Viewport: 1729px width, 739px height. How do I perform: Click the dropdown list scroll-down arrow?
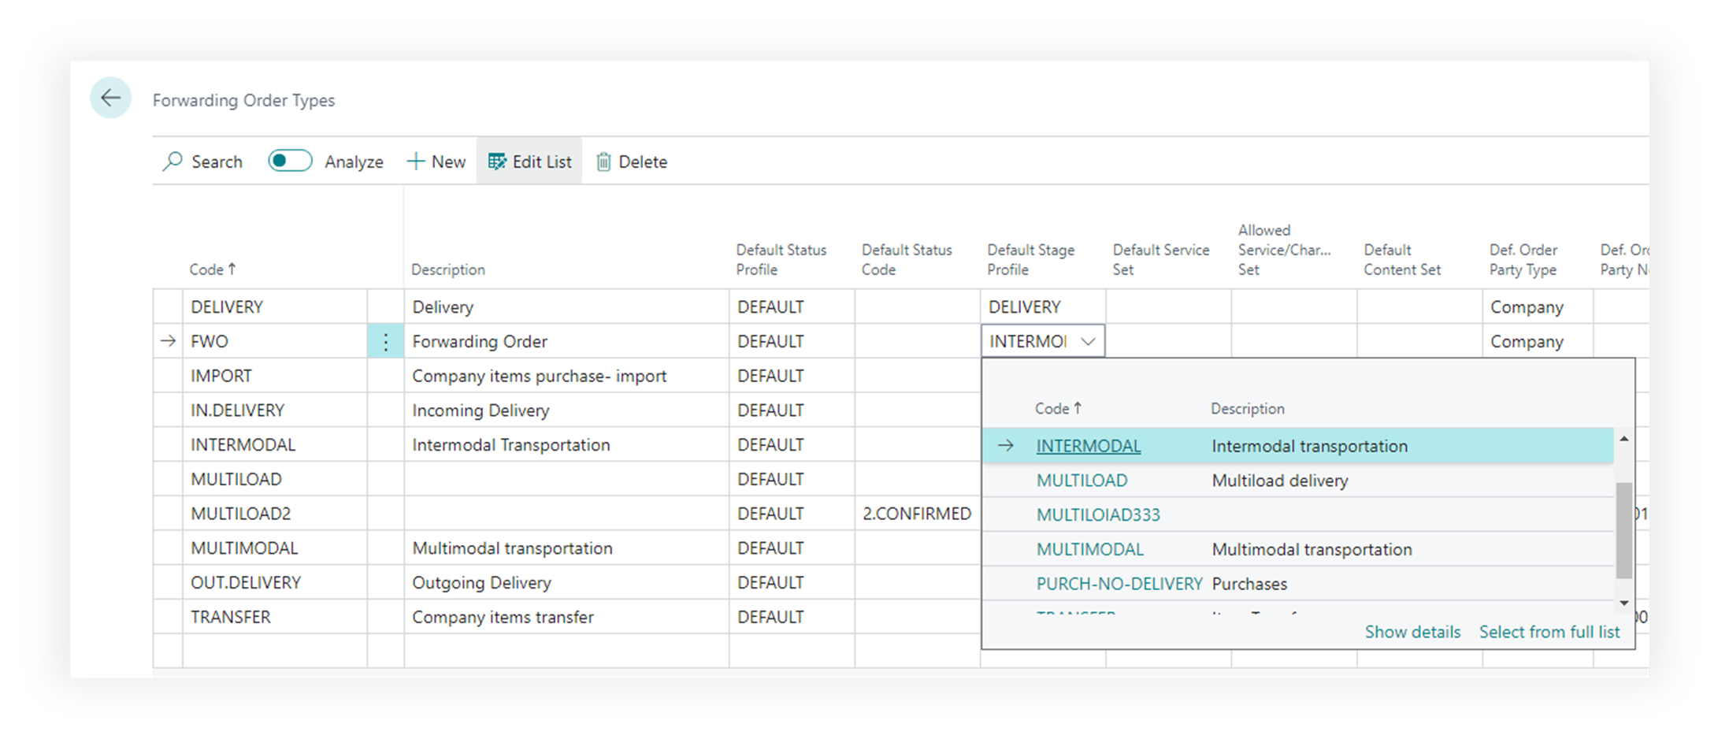[1623, 603]
